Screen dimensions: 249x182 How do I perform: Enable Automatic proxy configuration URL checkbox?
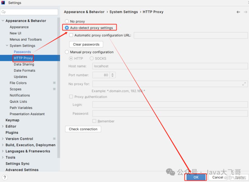(x=71, y=35)
